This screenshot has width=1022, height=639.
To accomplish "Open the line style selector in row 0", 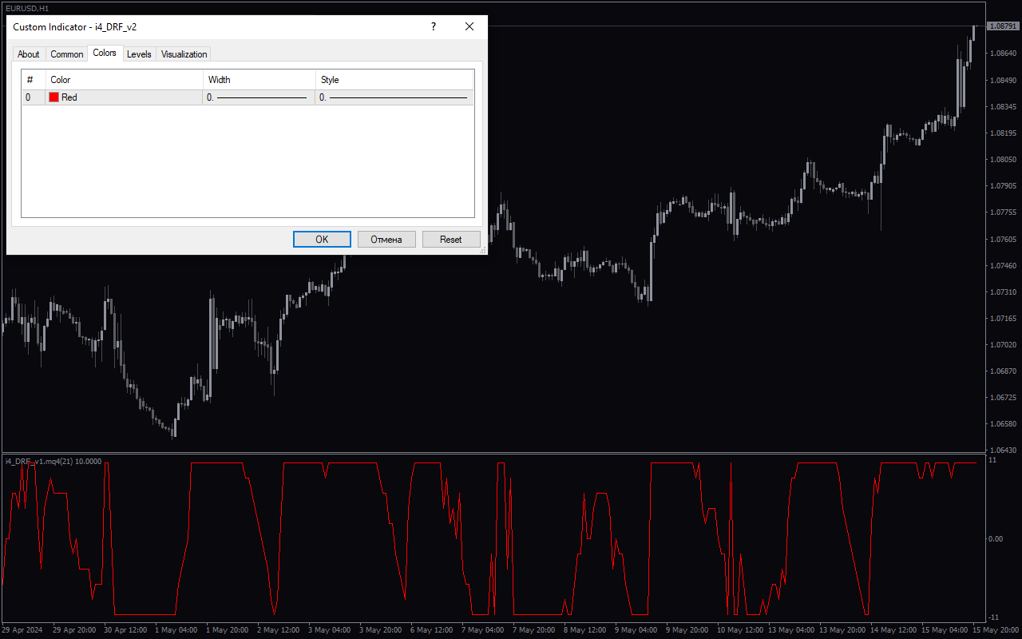I will click(x=395, y=97).
